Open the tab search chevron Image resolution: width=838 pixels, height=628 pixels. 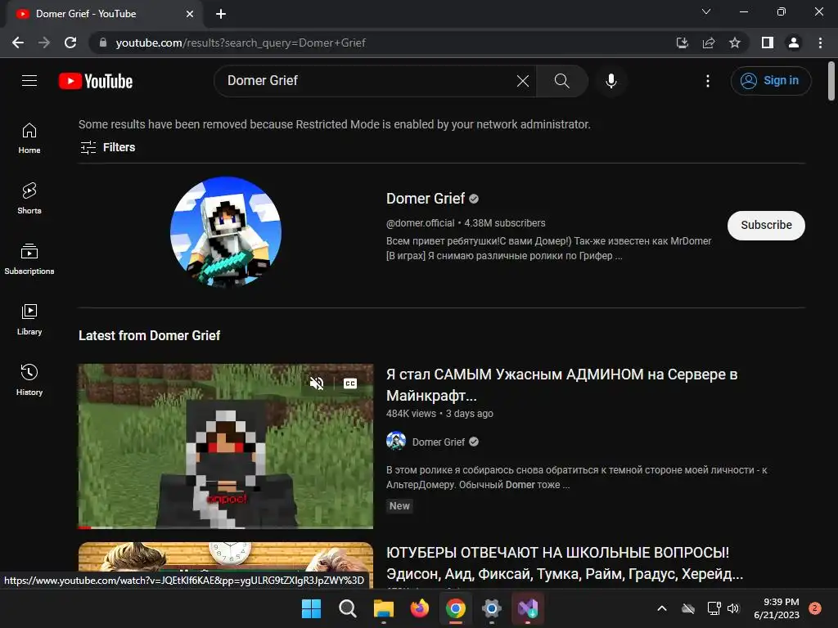706,11
